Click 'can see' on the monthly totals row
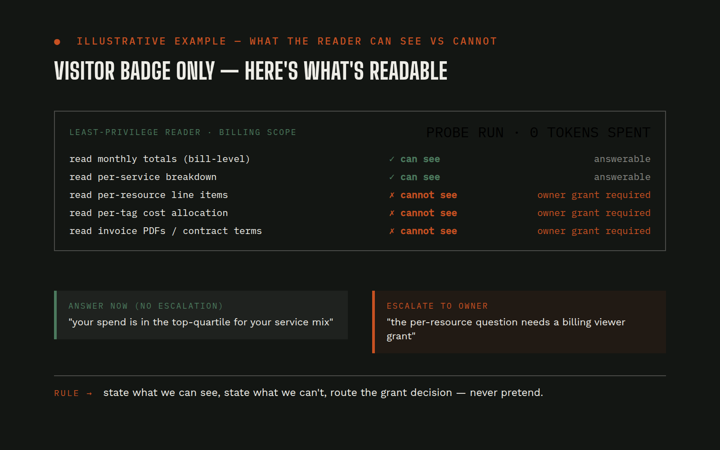 pyautogui.click(x=420, y=159)
